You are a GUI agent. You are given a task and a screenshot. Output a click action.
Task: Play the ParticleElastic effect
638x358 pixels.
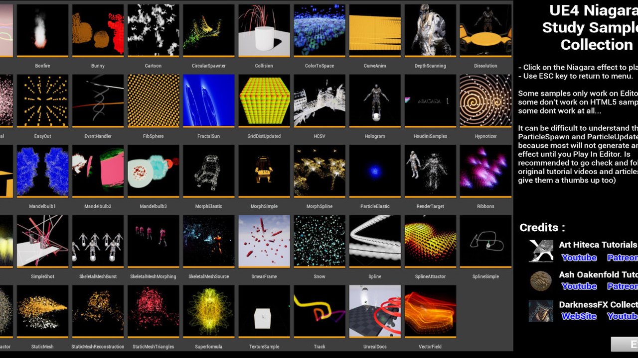pyautogui.click(x=374, y=171)
